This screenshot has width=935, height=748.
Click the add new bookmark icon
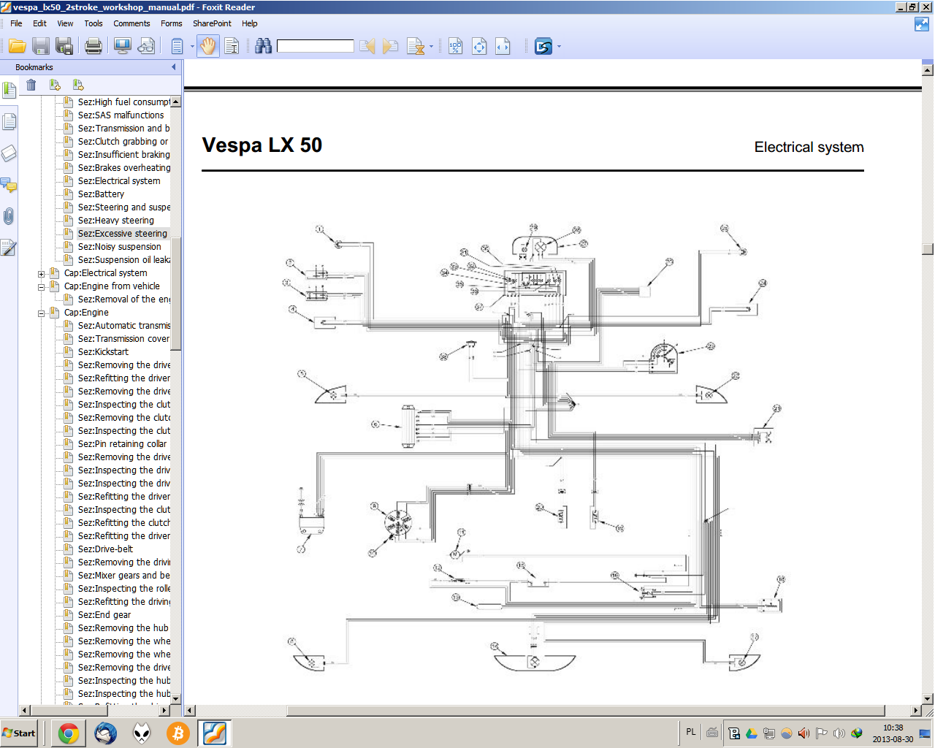[55, 85]
